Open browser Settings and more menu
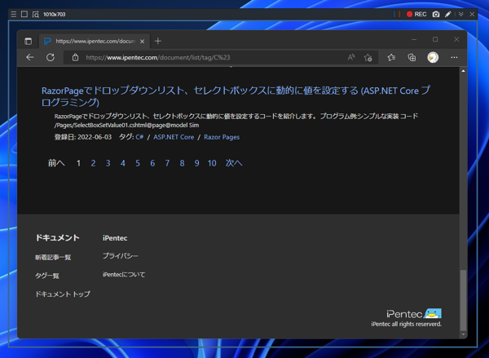The image size is (489, 358). (x=454, y=57)
